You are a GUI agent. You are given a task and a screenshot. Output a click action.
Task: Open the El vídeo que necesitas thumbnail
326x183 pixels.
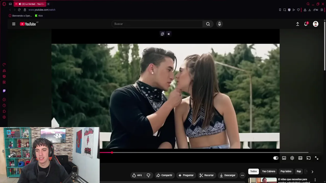click(263, 180)
